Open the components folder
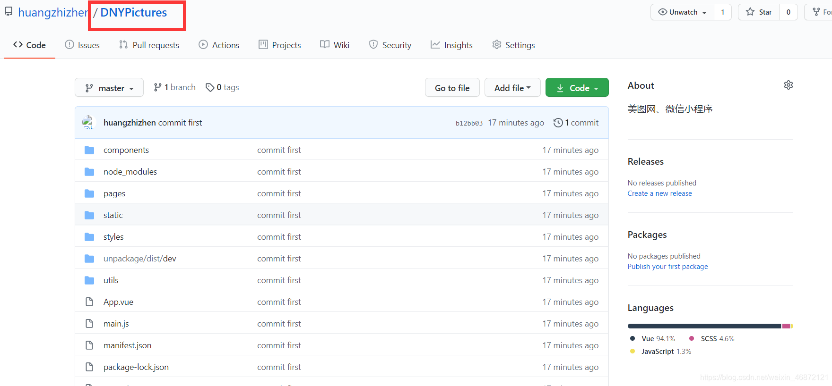 [126, 150]
